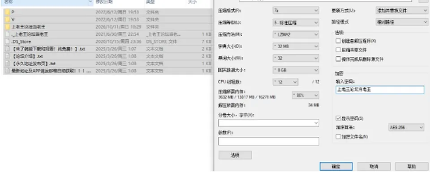The height and width of the screenshot is (172, 430).
Task: Click date 2020/10/15 of .DS_Store row
Action: [118, 42]
